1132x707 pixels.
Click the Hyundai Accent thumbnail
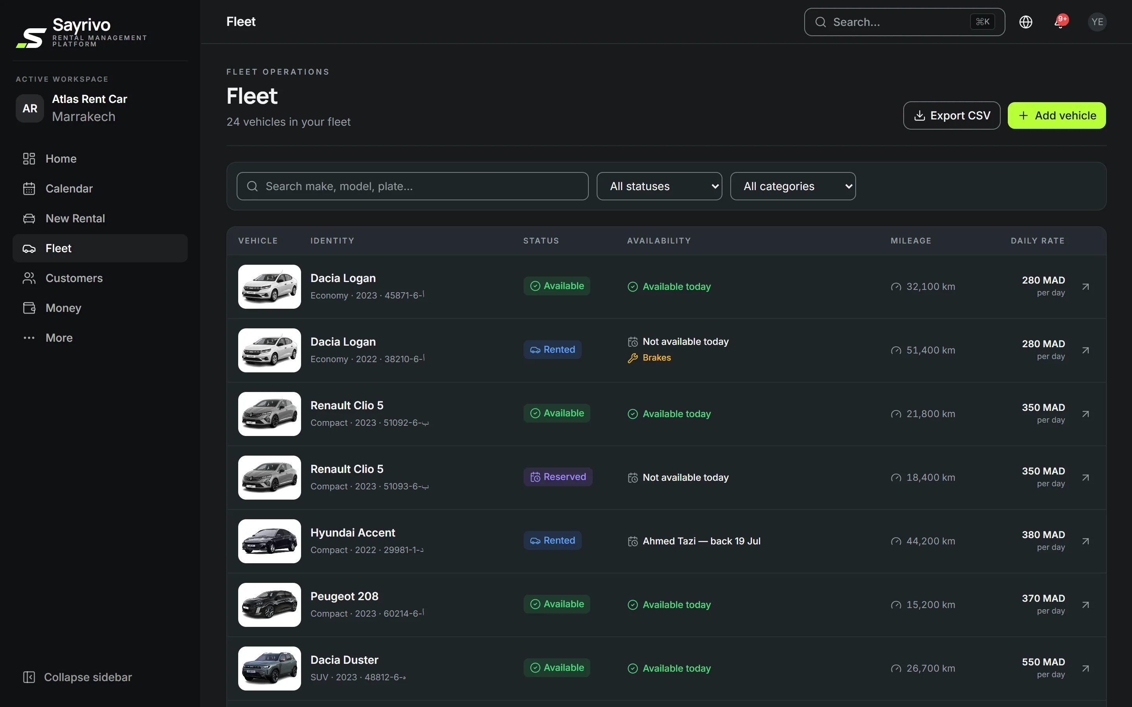269,541
